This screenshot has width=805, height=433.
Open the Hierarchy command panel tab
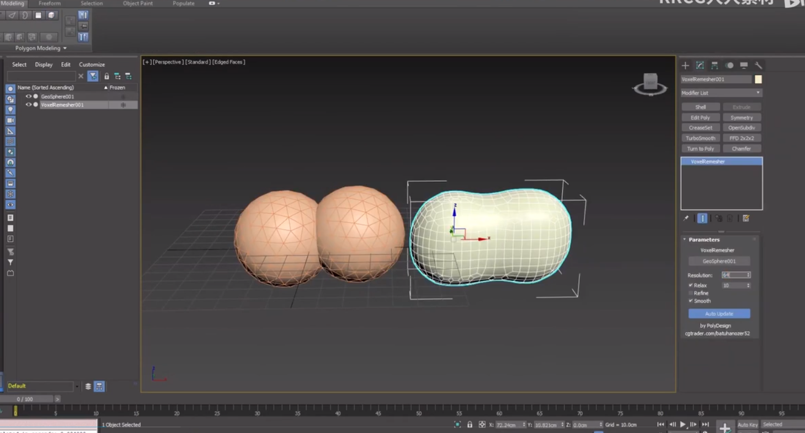pos(715,66)
